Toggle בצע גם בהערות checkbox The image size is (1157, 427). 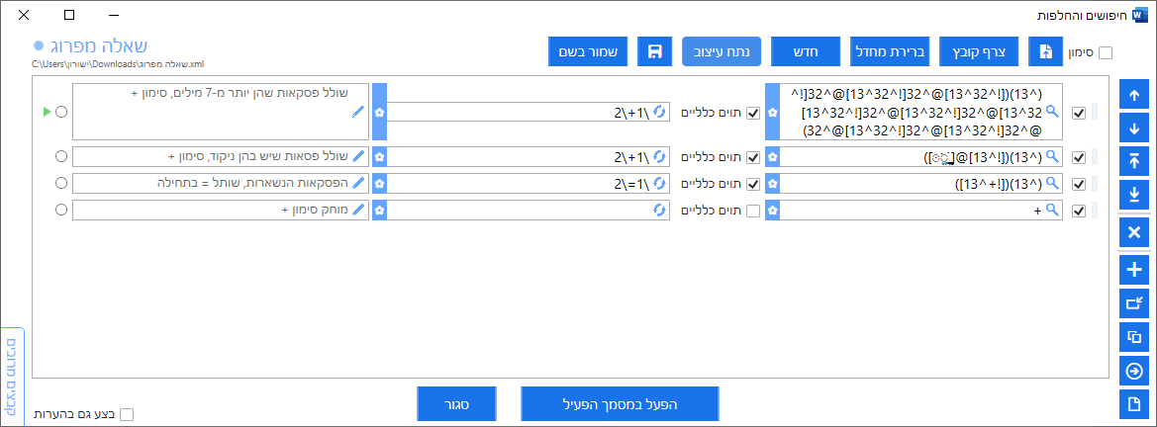tap(126, 414)
